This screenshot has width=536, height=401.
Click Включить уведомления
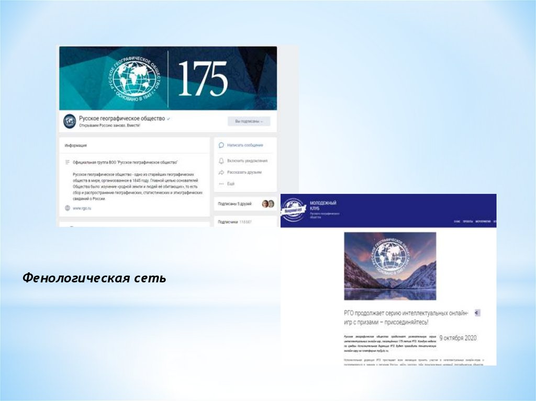(247, 161)
